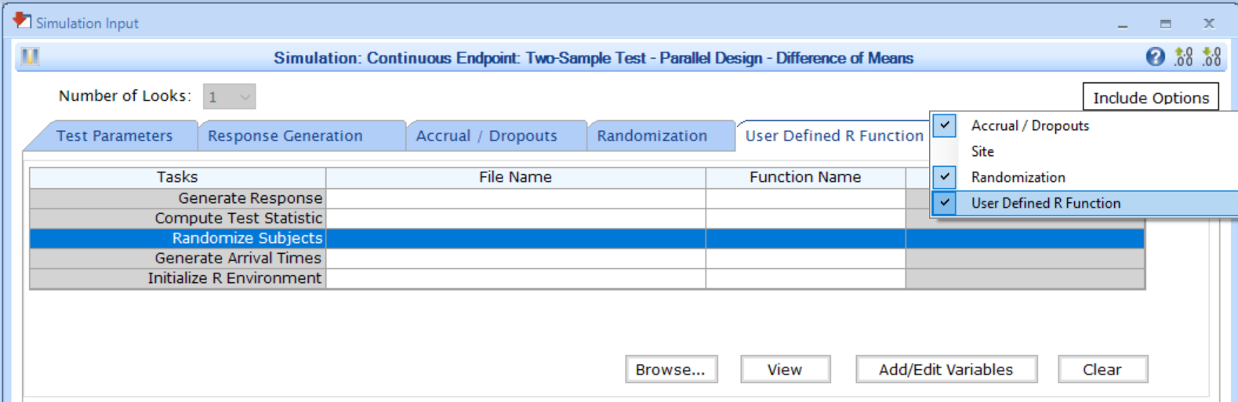Screen dimensions: 1238x402
Task: Collapse the Include Options dropdown button
Action: (x=1150, y=97)
